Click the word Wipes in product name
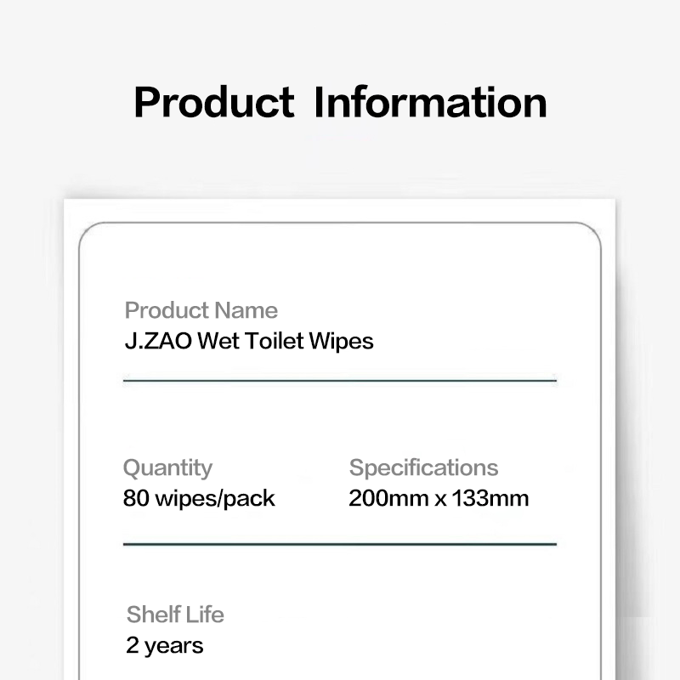 pyautogui.click(x=342, y=342)
